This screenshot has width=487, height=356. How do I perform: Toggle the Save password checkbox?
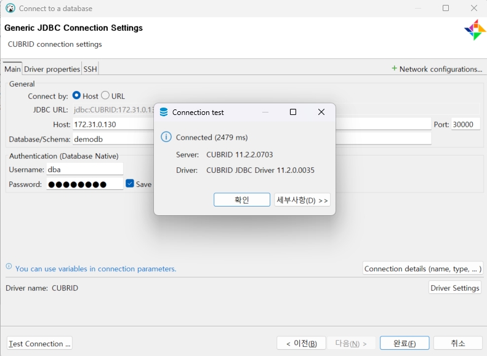point(130,184)
